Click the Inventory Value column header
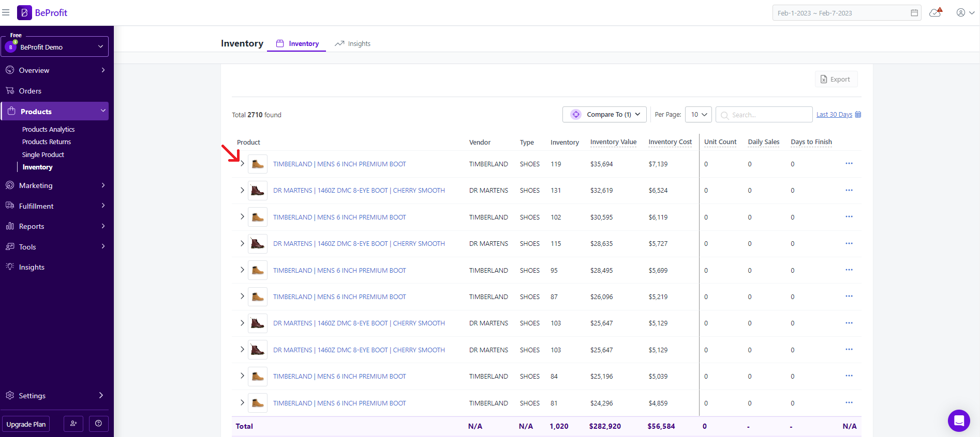Image resolution: width=980 pixels, height=437 pixels. coord(613,142)
